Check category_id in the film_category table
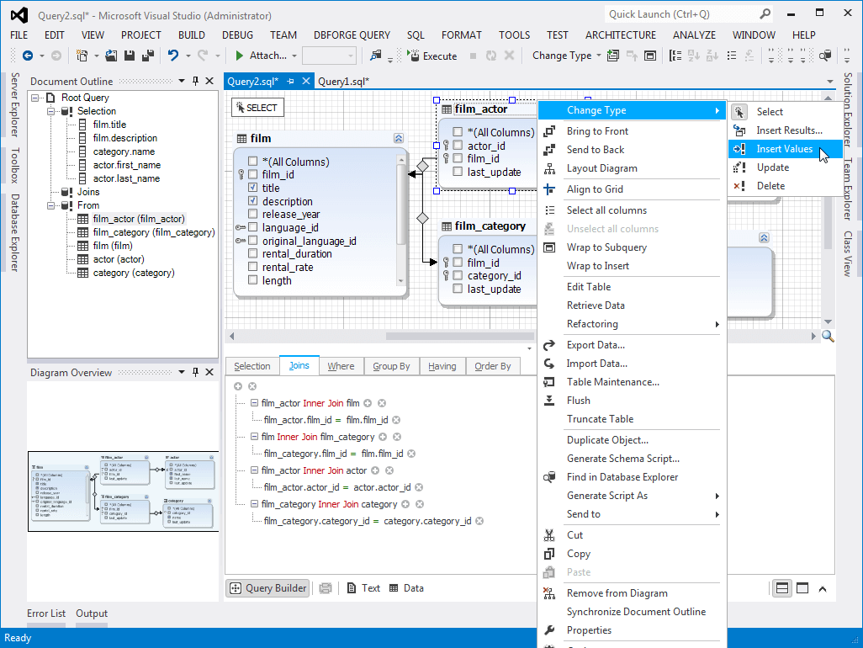 (458, 275)
